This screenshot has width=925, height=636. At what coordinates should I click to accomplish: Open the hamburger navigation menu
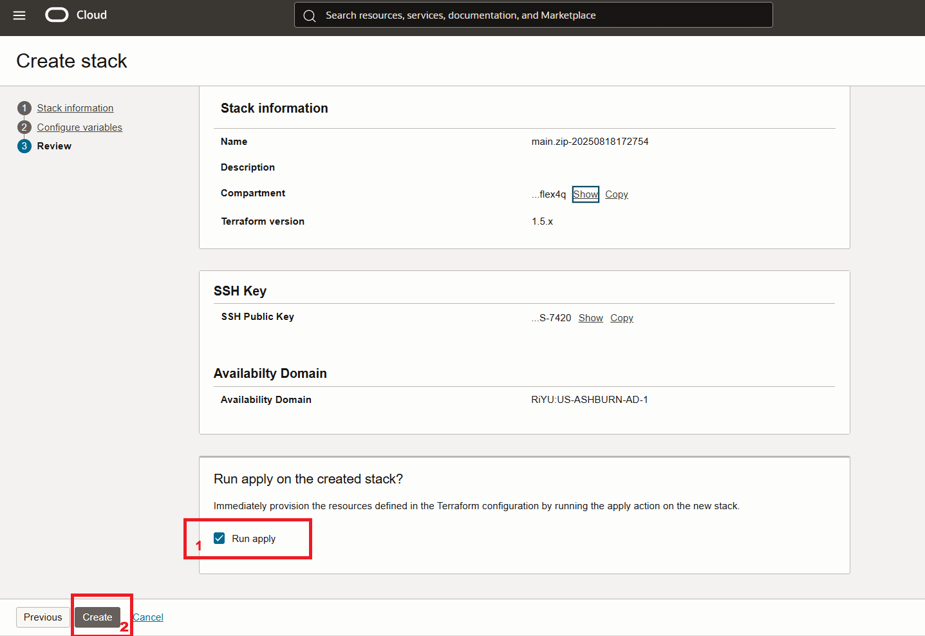coord(19,15)
